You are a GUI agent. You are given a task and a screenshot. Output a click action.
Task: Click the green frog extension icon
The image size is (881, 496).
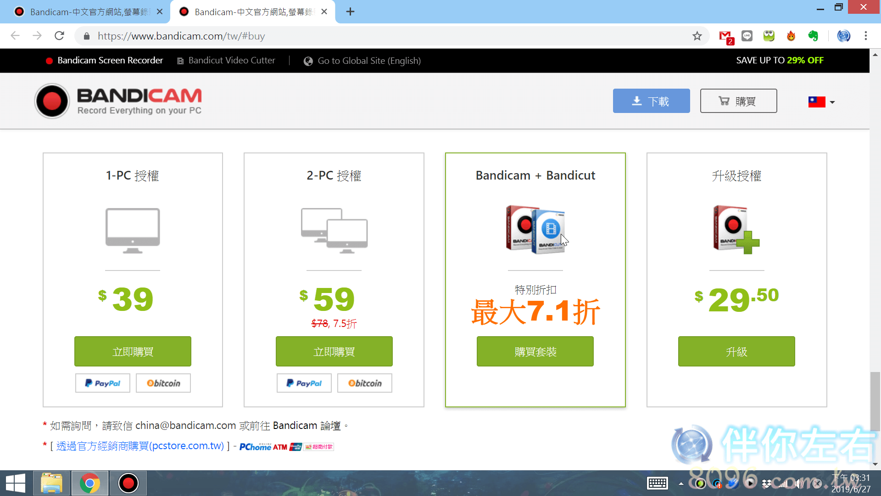(x=769, y=36)
